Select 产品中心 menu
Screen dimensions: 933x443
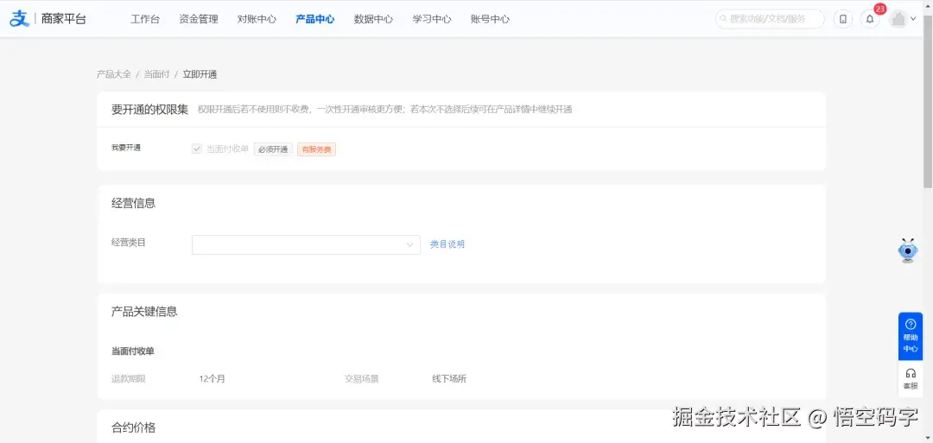click(315, 19)
